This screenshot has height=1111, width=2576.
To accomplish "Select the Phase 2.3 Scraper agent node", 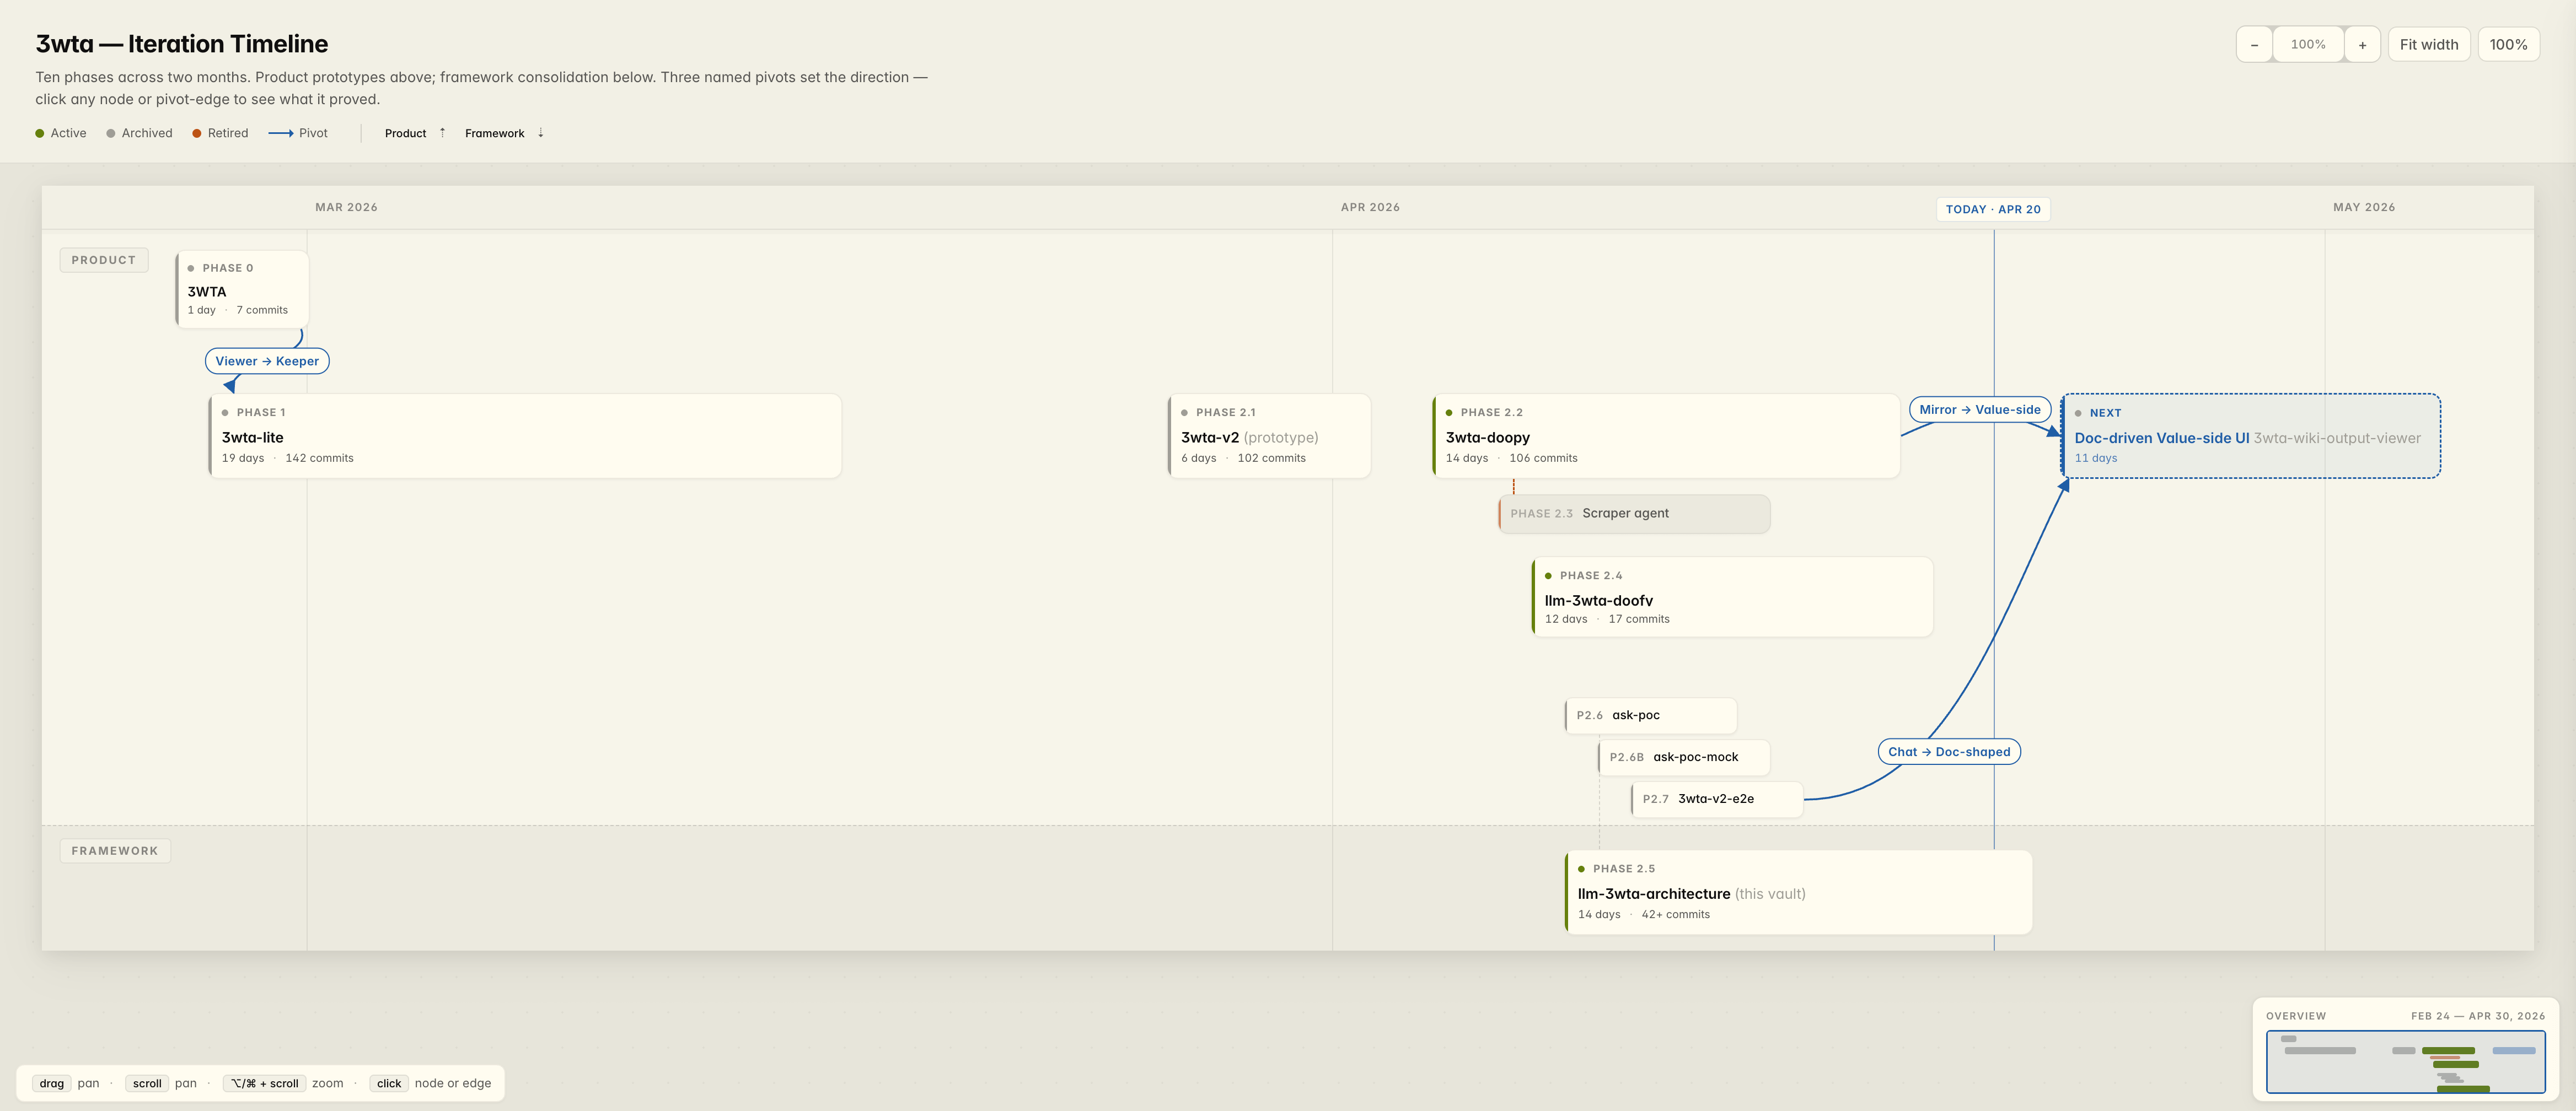I will coord(1634,514).
